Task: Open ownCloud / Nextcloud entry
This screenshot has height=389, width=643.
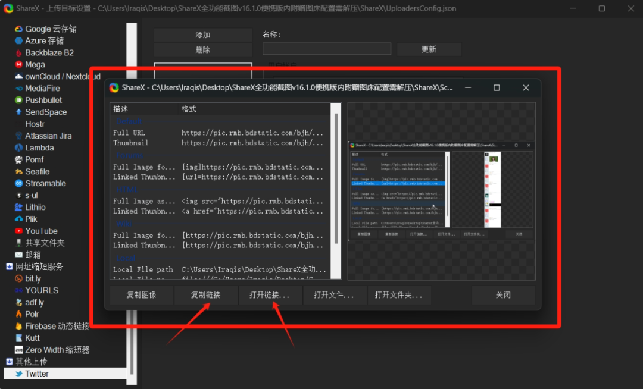Action: tap(57, 76)
